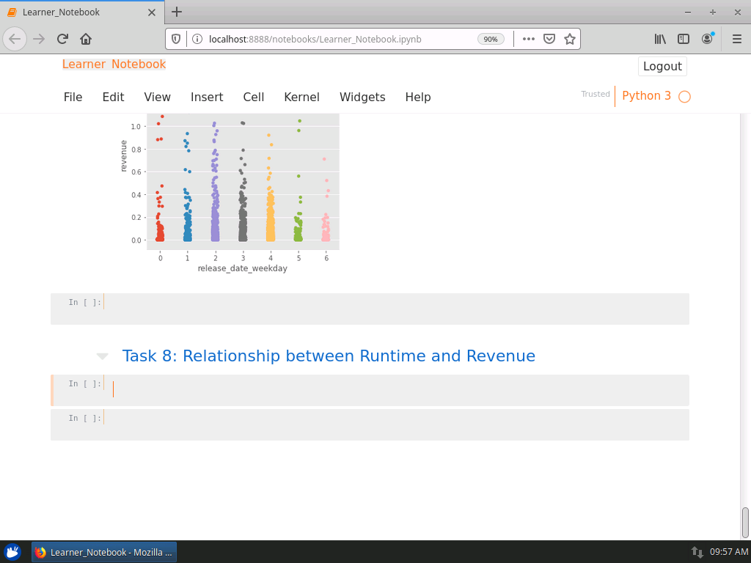Click the page vertical scrollbar thumb
The width and height of the screenshot is (751, 563).
coord(745,523)
